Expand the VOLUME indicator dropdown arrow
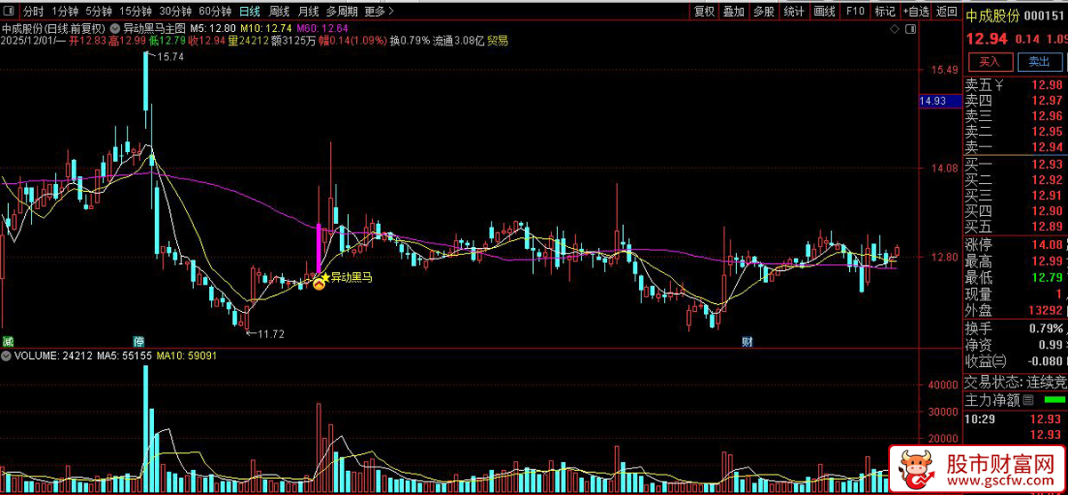1068x495 pixels. click(7, 355)
